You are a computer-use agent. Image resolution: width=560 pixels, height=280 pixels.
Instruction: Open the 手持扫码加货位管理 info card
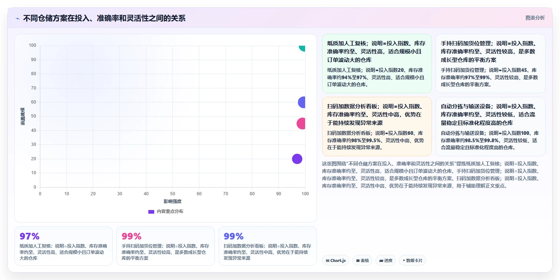click(490, 63)
